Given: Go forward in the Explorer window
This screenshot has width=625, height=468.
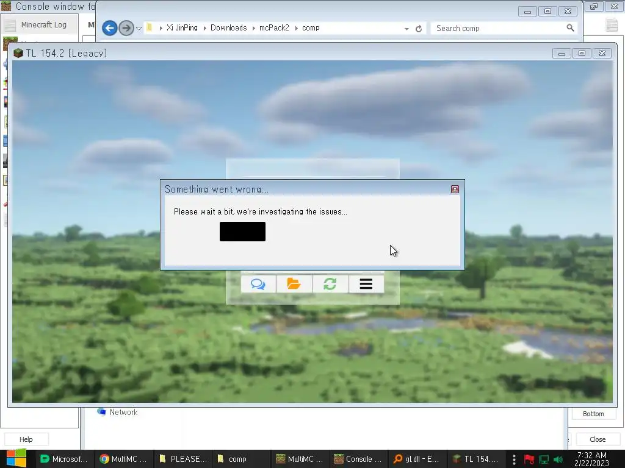Looking at the screenshot, I should [126, 28].
